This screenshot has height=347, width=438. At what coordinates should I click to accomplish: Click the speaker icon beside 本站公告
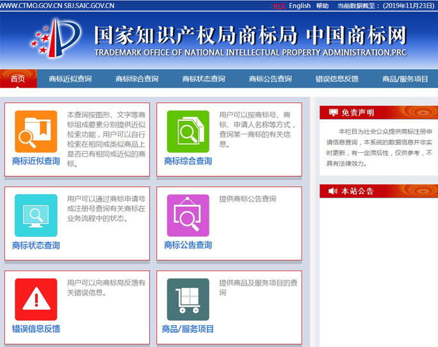[333, 191]
